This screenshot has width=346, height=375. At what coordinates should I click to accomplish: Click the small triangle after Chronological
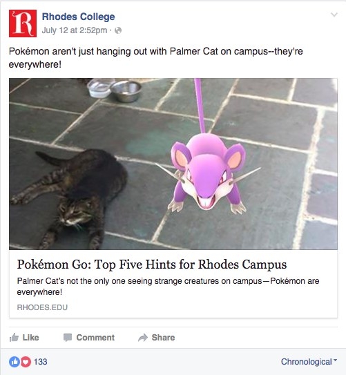pyautogui.click(x=335, y=360)
